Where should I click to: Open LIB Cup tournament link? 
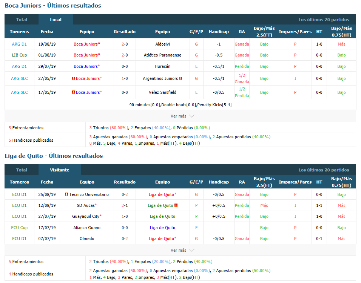click(x=19, y=55)
